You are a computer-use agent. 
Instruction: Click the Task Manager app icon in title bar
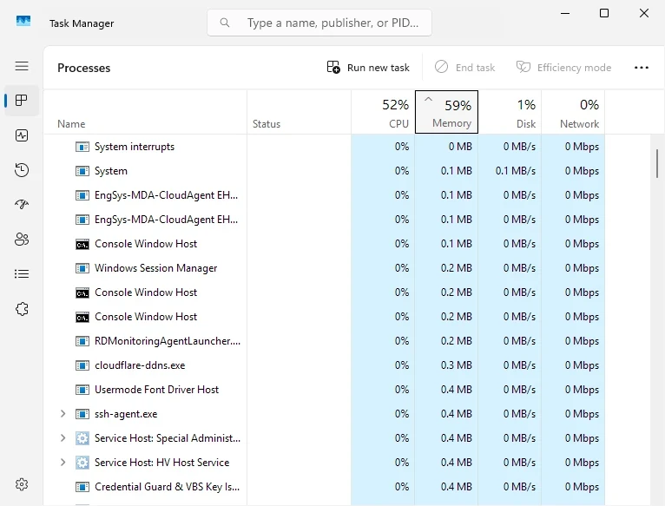(23, 21)
